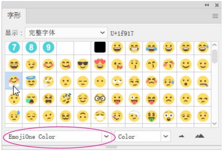
Task: Pick the sleeping zzz face emoji
Action: click(66, 98)
